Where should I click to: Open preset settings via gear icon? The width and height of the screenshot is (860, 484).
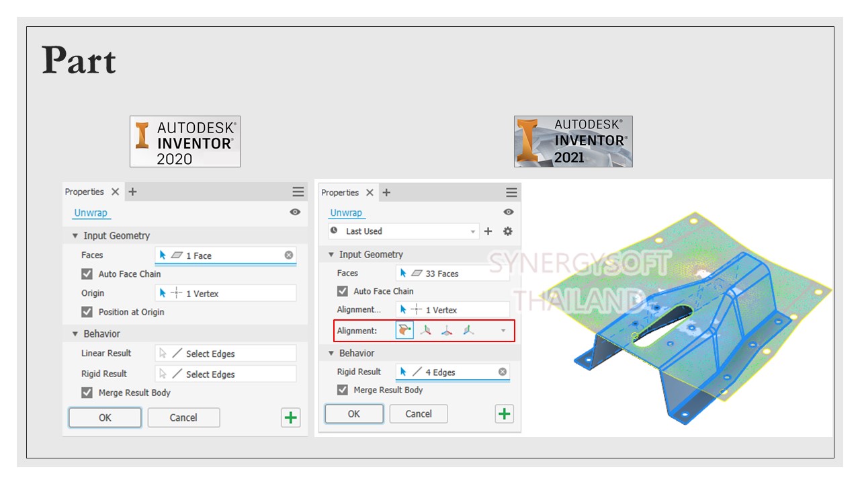pyautogui.click(x=507, y=231)
